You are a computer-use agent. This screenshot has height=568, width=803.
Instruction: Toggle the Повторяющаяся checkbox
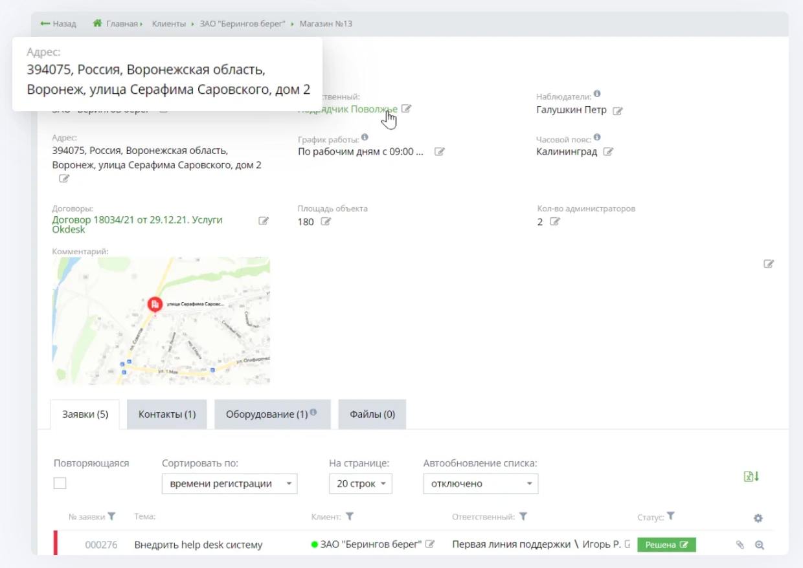pyautogui.click(x=60, y=483)
